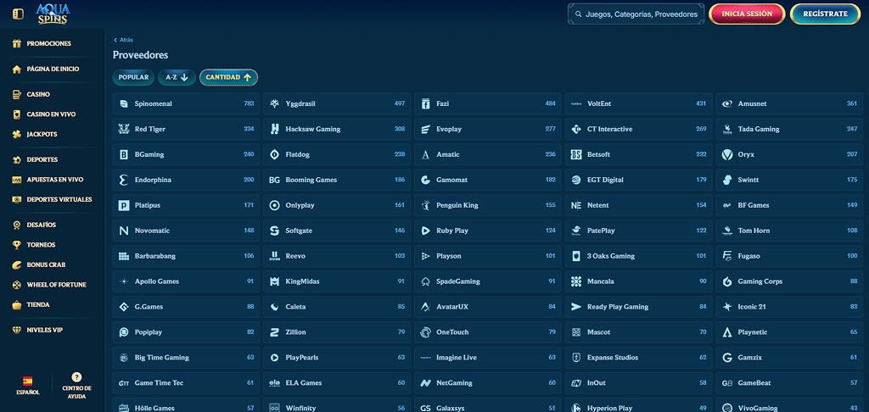Click the Red Tiger provider logo

coord(124,130)
